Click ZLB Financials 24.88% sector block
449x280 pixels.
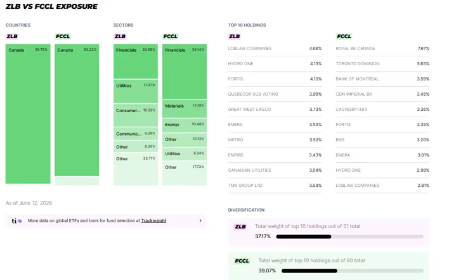(136, 61)
